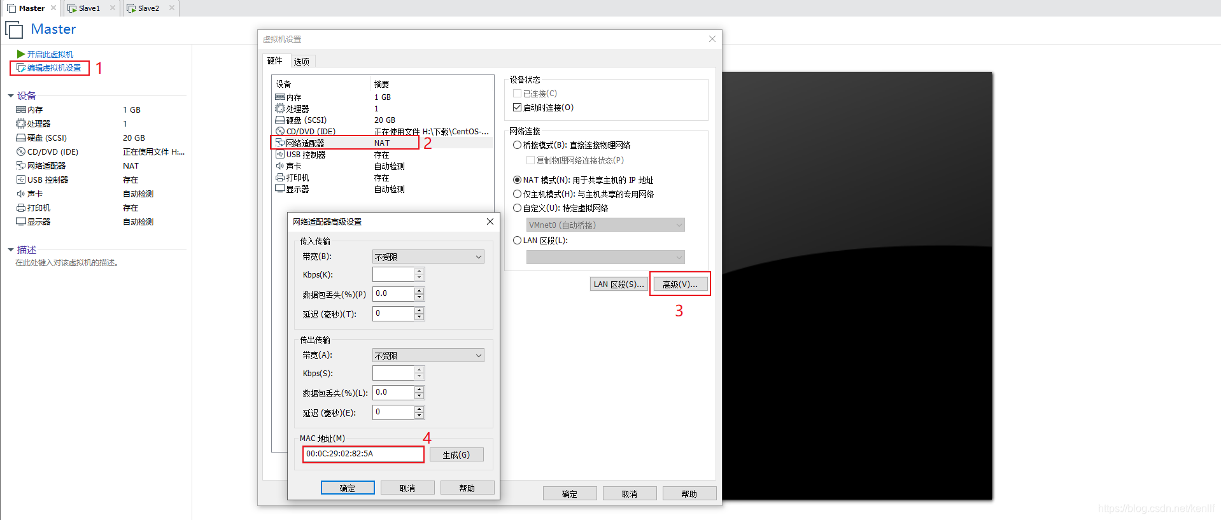Image resolution: width=1221 pixels, height=520 pixels.
Task: Click memory icon in settings hardware list
Action: pos(280,97)
